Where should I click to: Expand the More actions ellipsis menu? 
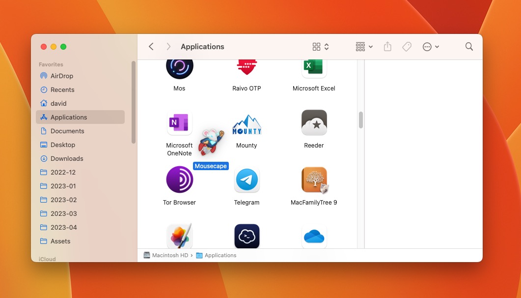[431, 47]
